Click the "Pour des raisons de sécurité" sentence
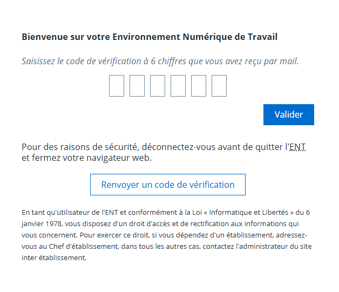Image resolution: width=339 pixels, height=292 pixels. tap(81, 147)
